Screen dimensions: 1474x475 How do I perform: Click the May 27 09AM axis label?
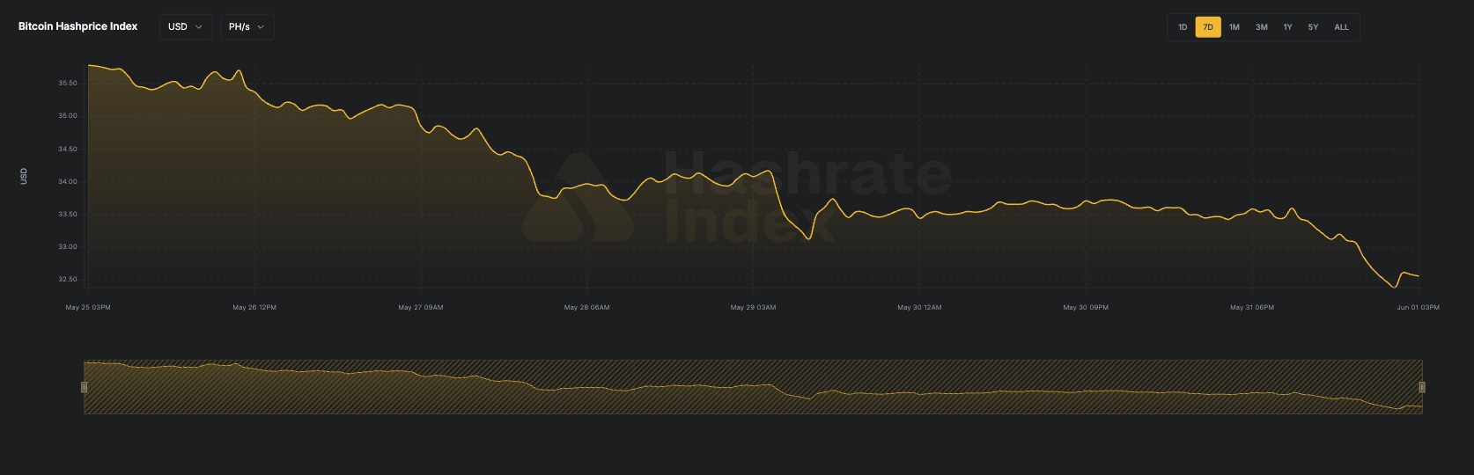tap(421, 308)
